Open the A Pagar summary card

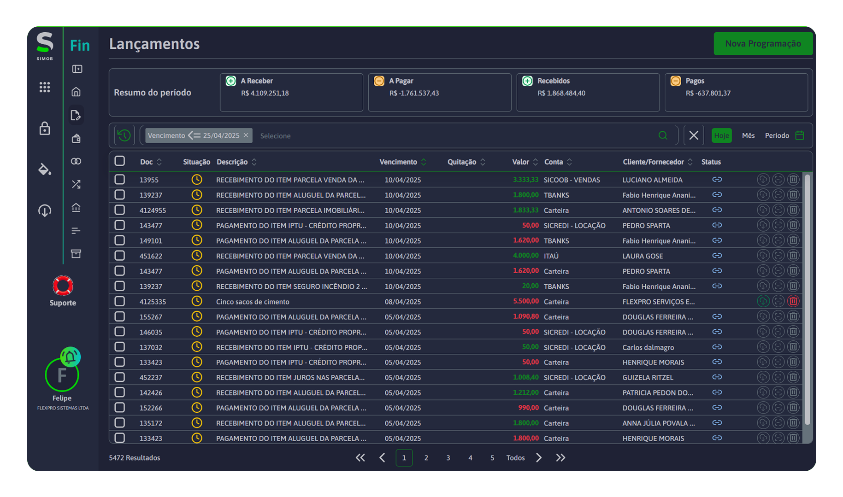440,92
